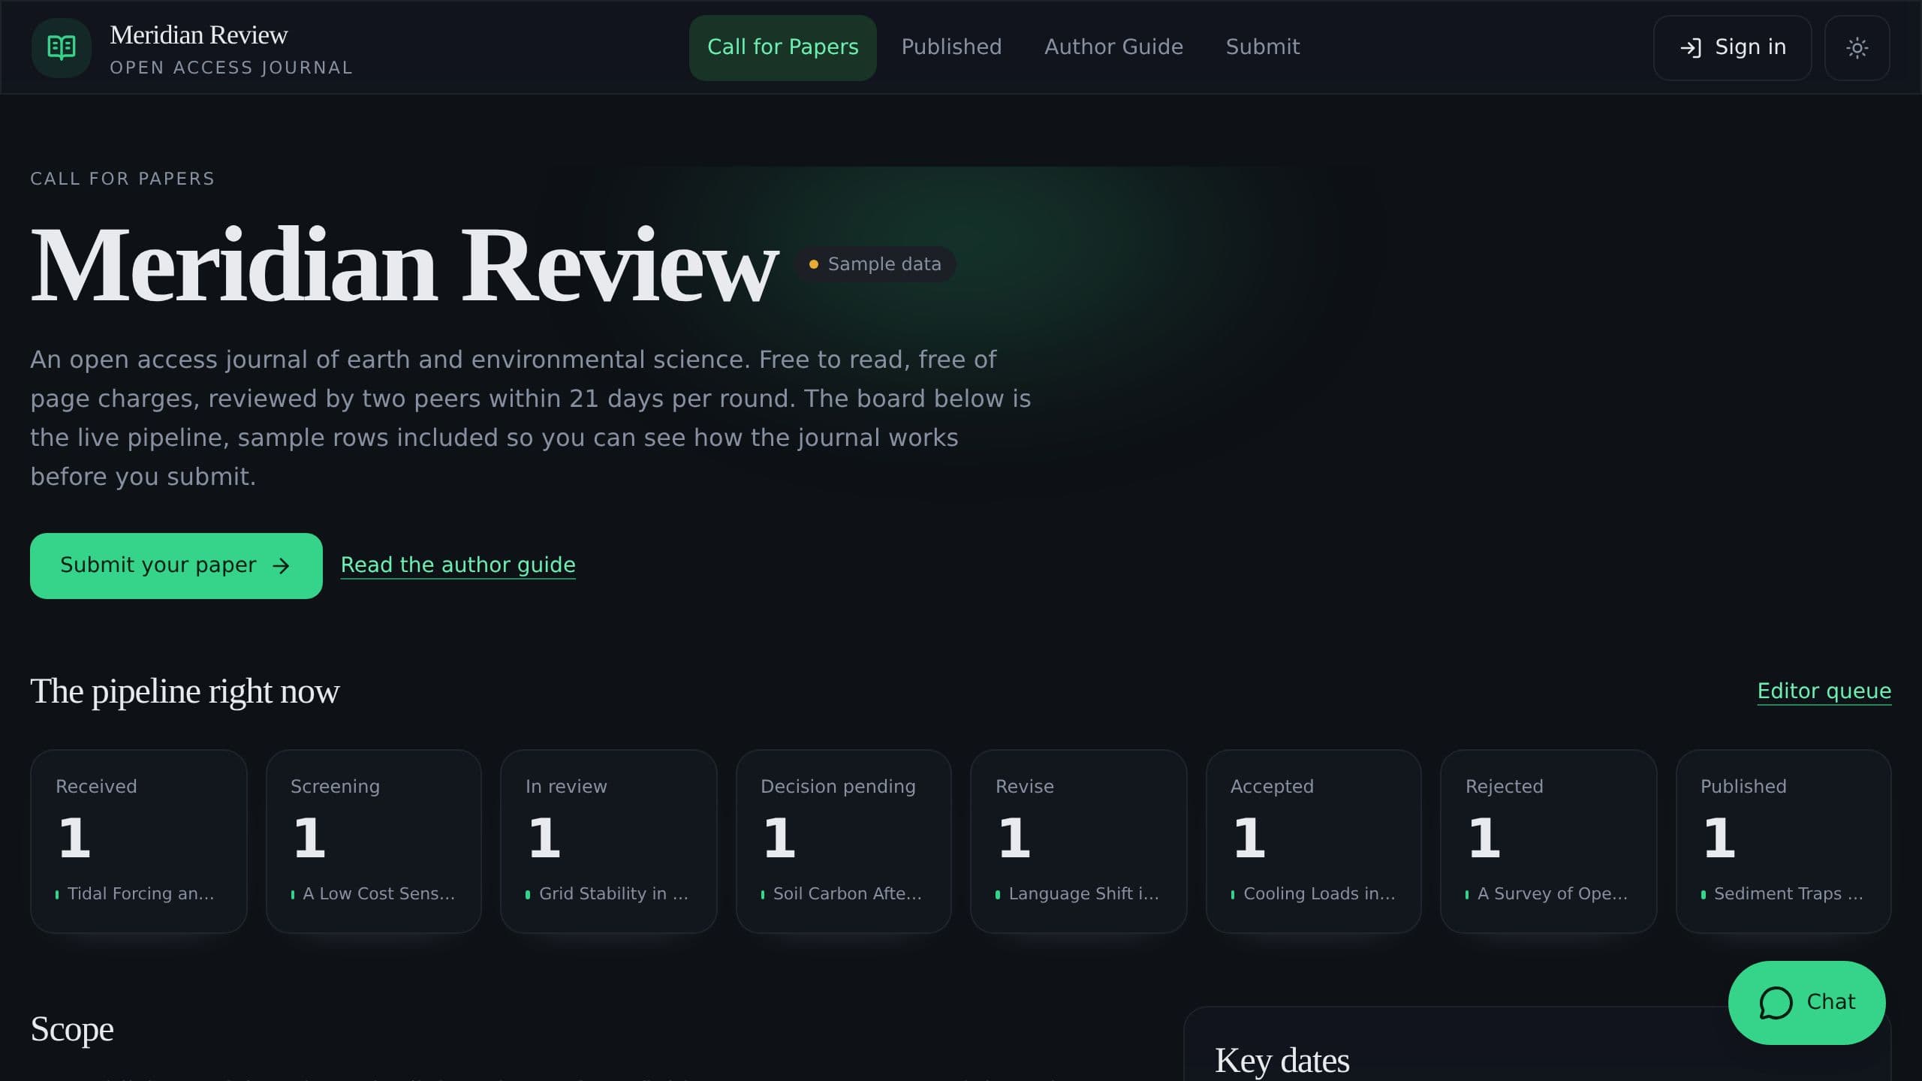The width and height of the screenshot is (1922, 1081).
Task: Click the Meridian Review header title
Action: point(198,35)
